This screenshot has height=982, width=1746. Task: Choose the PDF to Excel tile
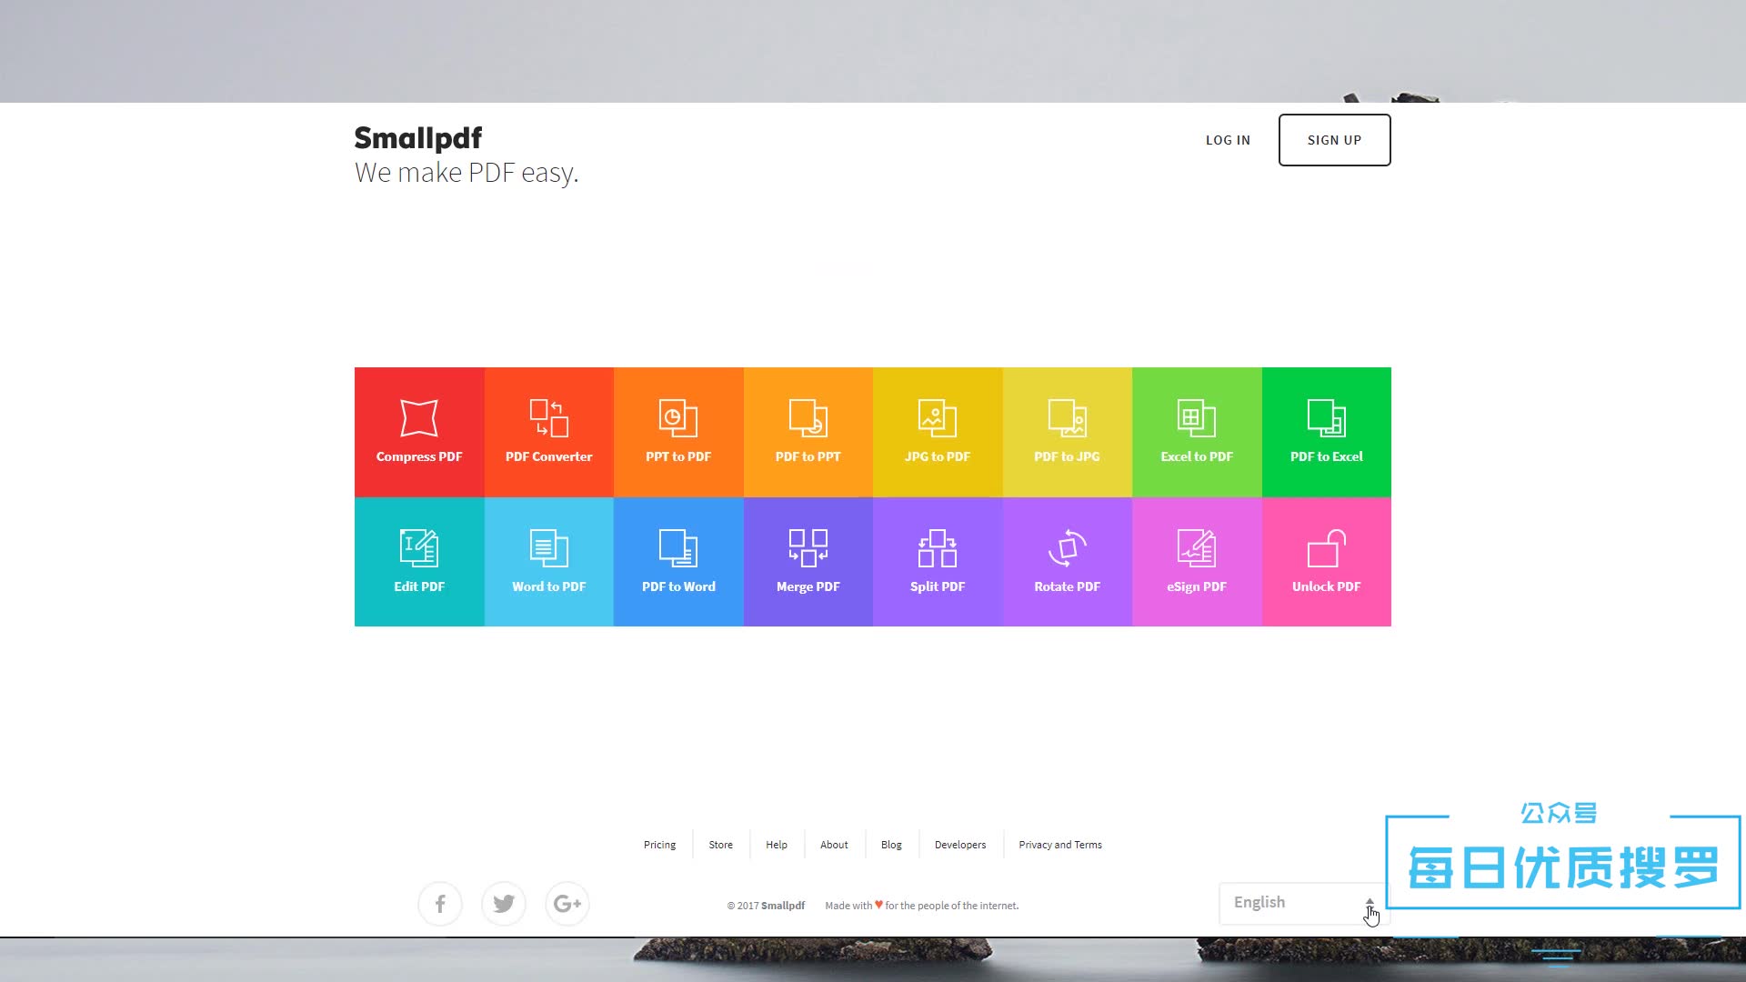[x=1327, y=432]
